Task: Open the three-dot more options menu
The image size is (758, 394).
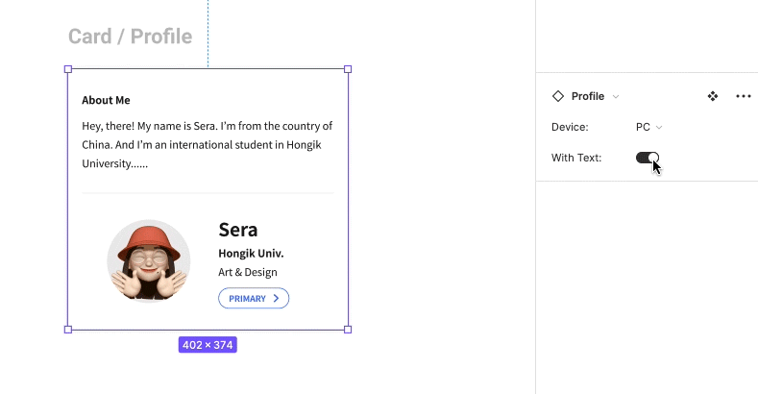Action: [743, 96]
